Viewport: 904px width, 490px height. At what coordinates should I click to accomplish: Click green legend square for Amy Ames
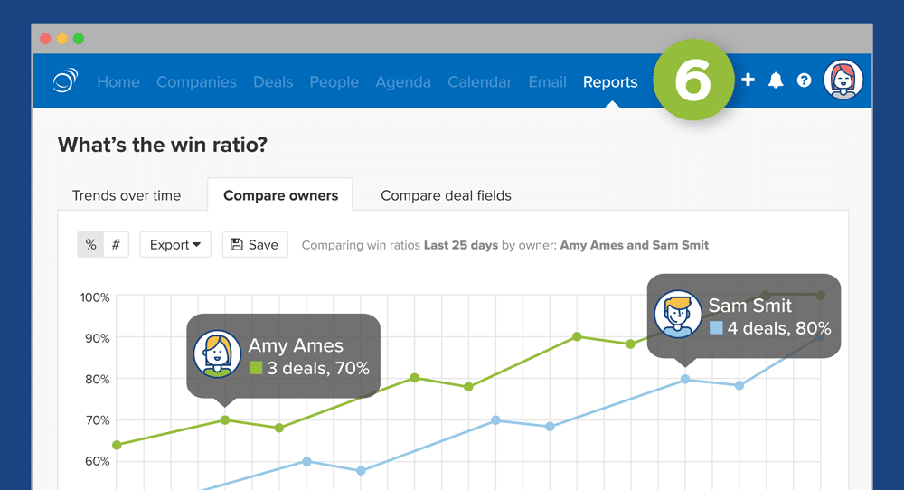point(256,368)
